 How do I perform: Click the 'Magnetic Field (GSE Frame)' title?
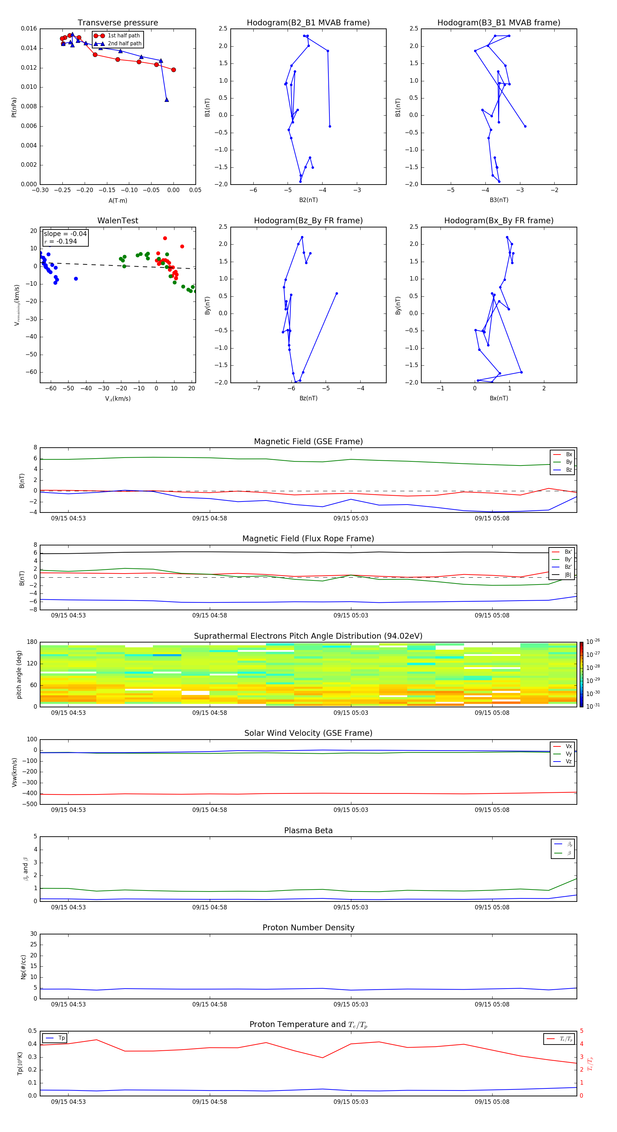pyautogui.click(x=308, y=441)
